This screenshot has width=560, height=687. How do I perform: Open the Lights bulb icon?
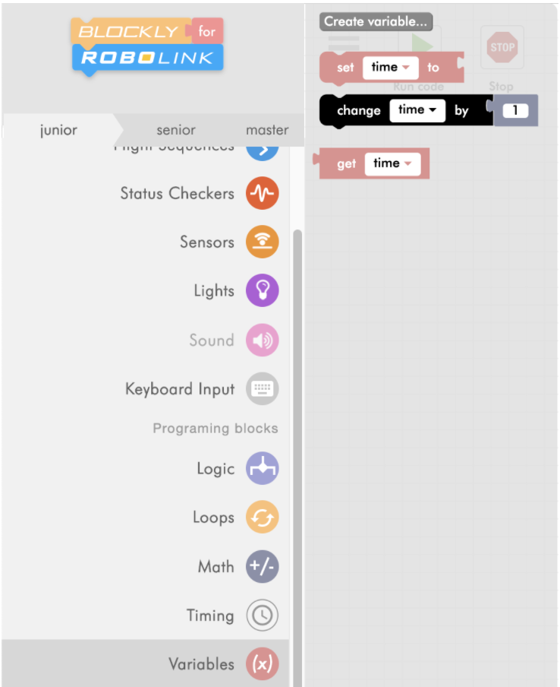point(262,290)
